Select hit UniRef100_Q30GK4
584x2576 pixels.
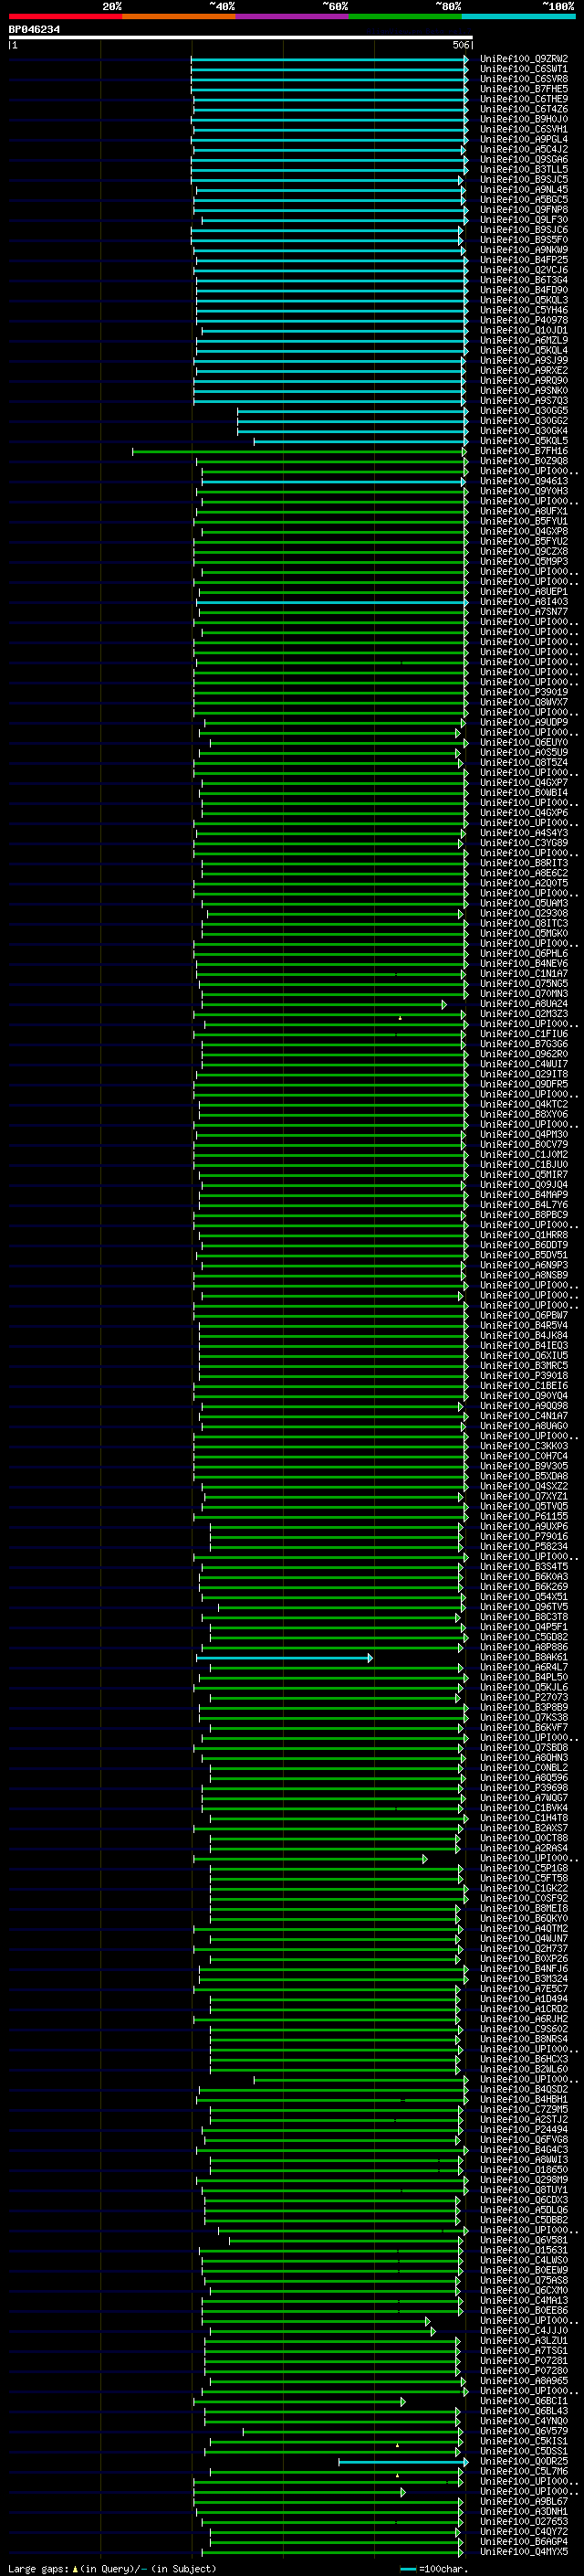click(524, 431)
